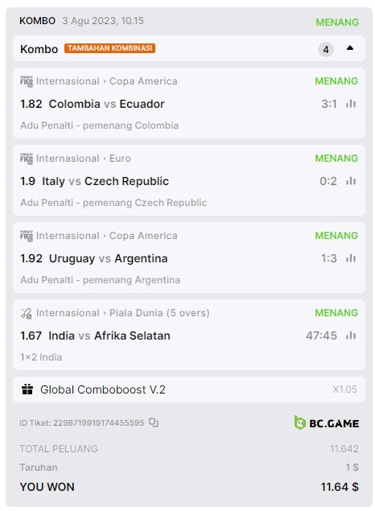Open the Uruguay vs Argentina match
The width and height of the screenshot is (375, 511).
point(108,258)
